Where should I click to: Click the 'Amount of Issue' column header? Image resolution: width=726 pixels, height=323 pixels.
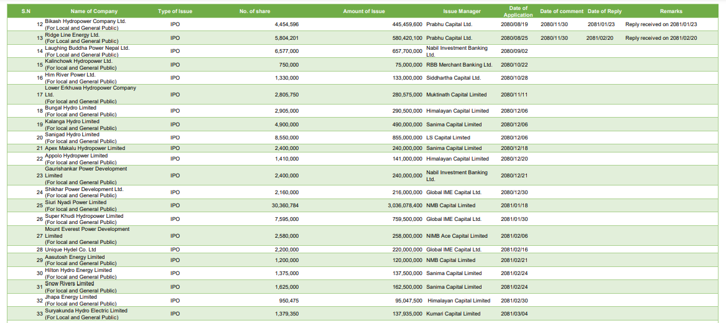point(364,11)
